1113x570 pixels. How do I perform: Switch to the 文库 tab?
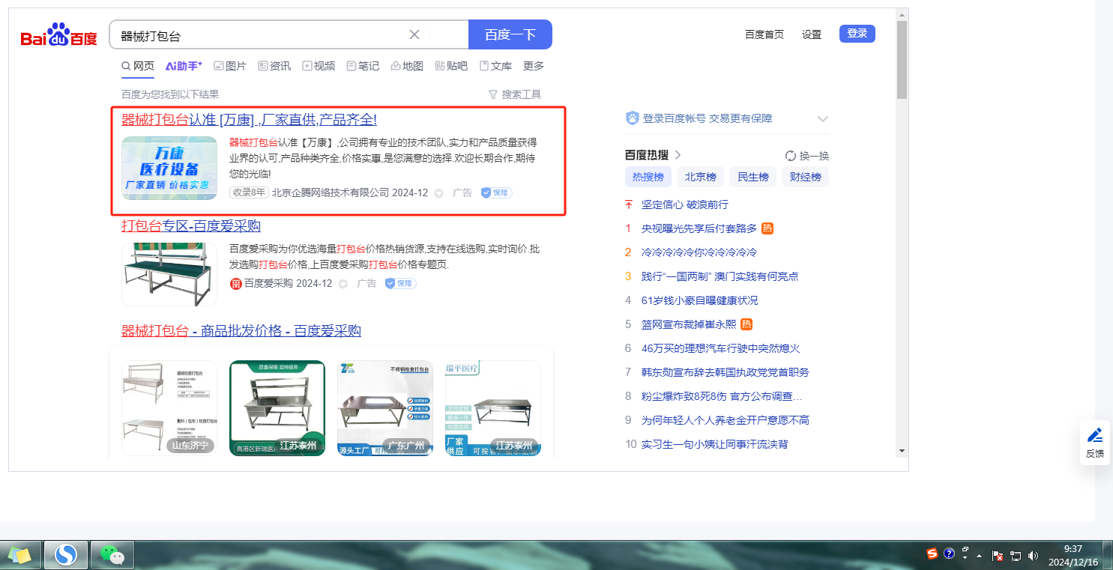[495, 66]
